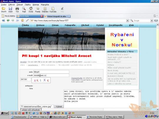Click the Uložit save icon
159x119 pixels.
(10, 9)
